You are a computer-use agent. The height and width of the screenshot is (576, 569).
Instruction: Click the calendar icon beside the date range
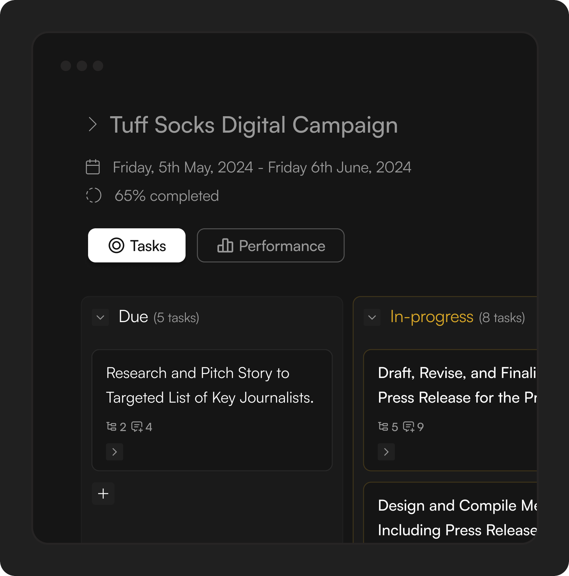93,167
